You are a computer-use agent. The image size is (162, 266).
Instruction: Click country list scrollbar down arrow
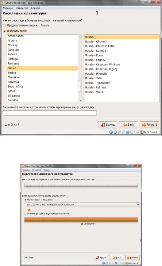click(x=80, y=100)
